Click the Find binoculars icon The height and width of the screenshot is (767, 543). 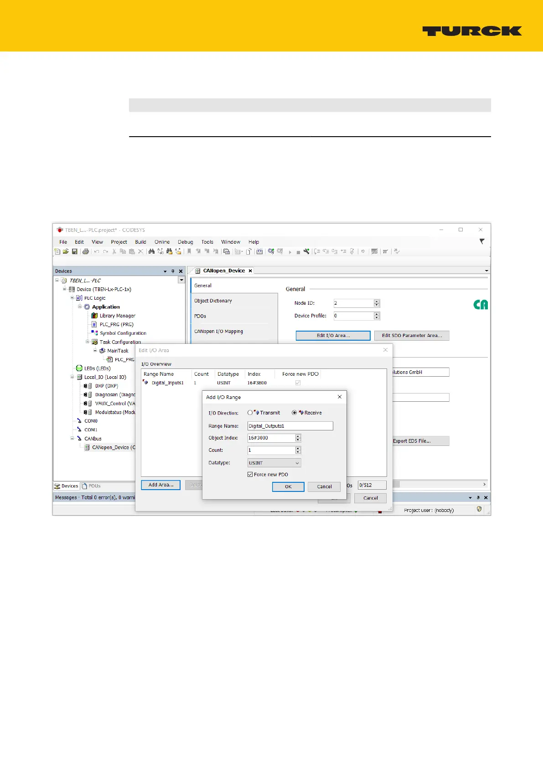click(x=152, y=251)
